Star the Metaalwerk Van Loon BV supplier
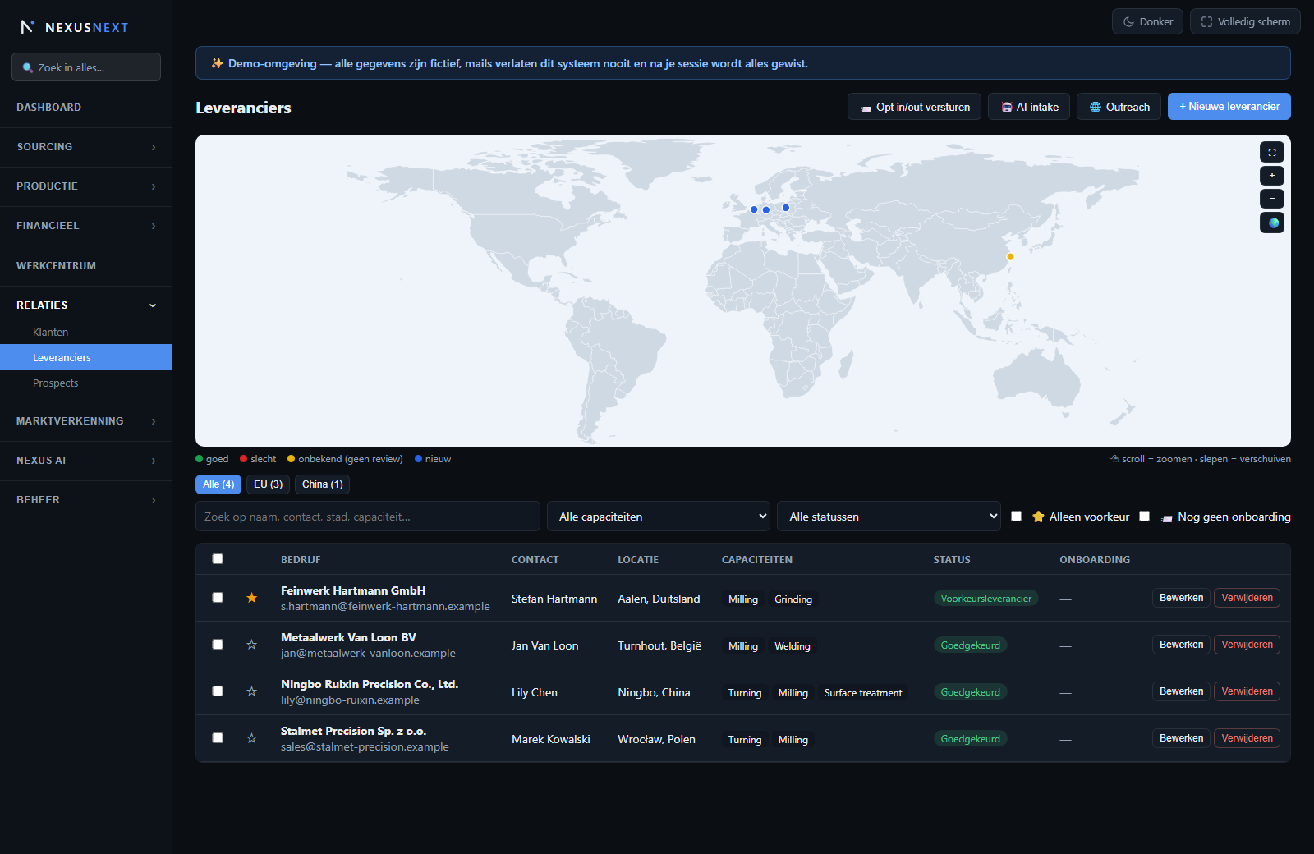The height and width of the screenshot is (854, 1314). [x=252, y=645]
